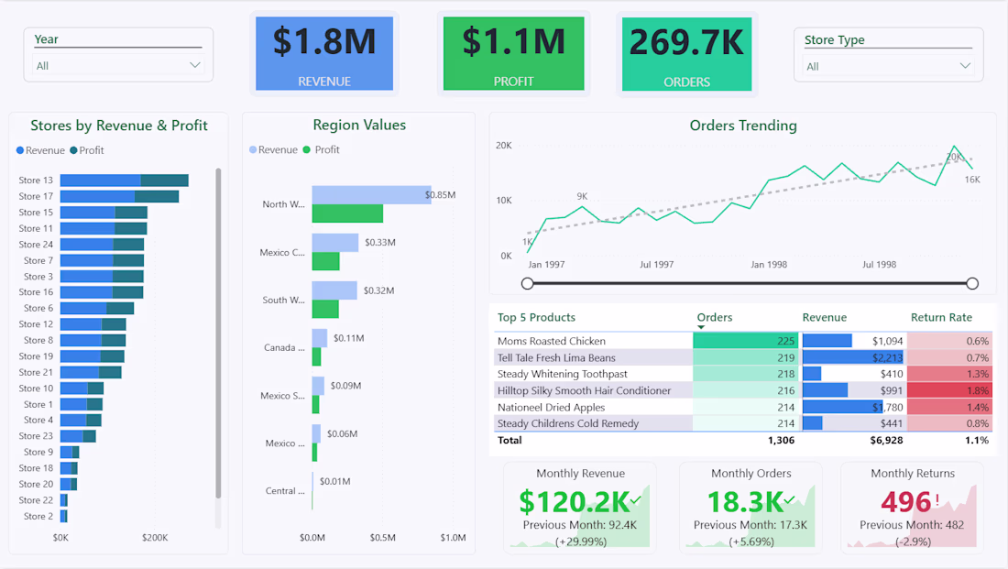The height and width of the screenshot is (569, 1008).
Task: Open the Year slicer dropdown
Action: (x=118, y=66)
